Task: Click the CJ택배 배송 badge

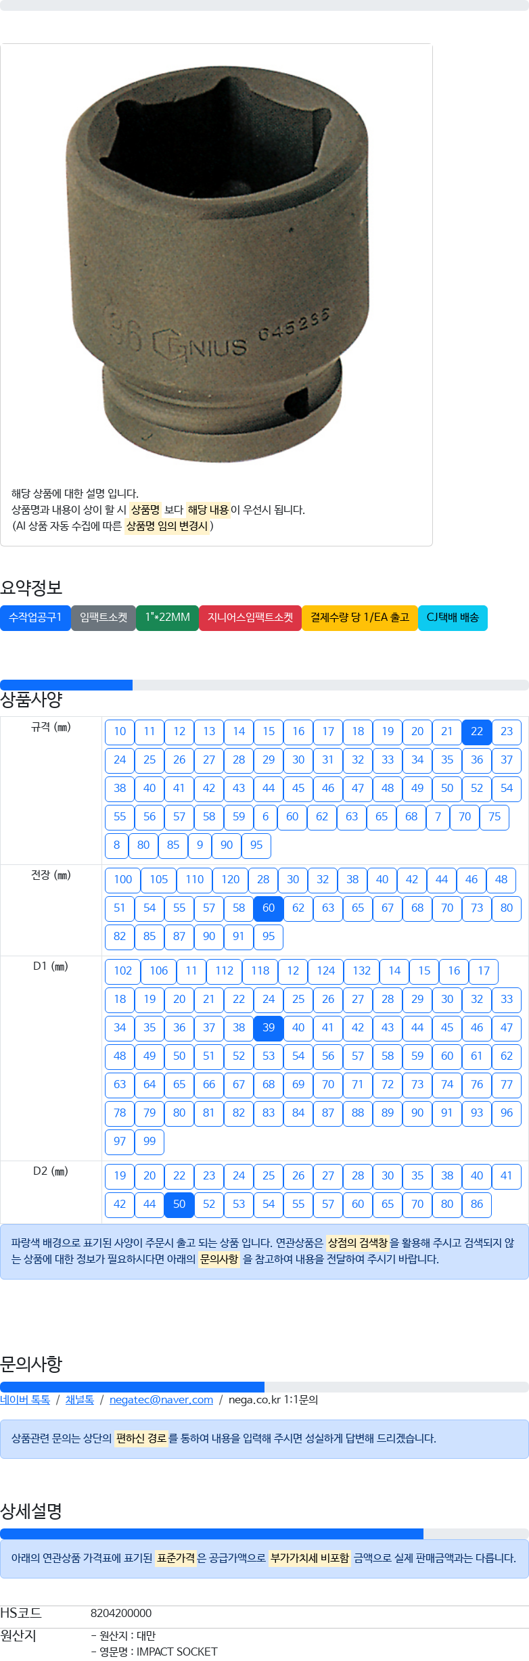Action: (453, 617)
